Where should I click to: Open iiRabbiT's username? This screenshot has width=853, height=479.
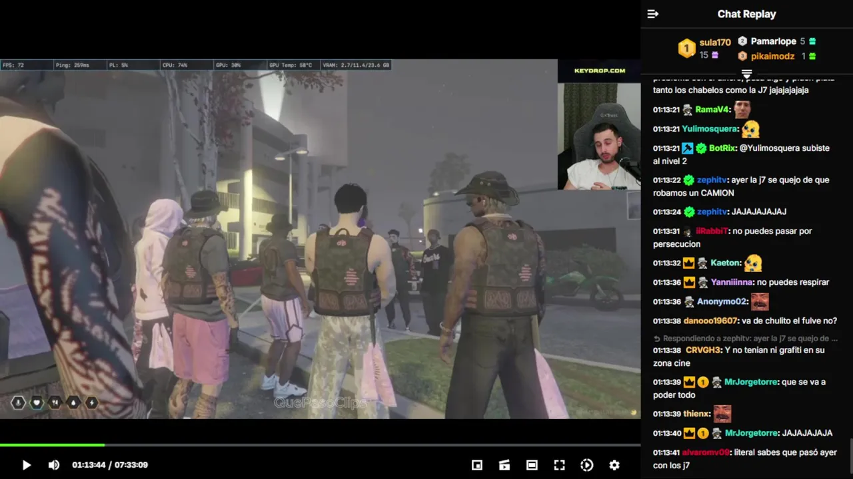(x=712, y=232)
